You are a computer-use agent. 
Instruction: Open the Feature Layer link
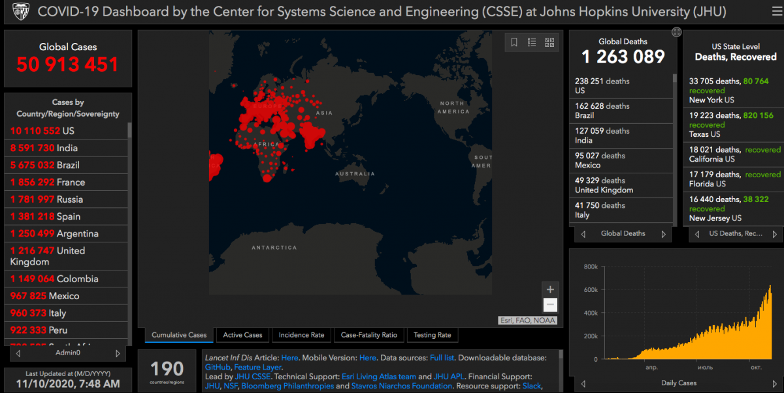(x=257, y=368)
